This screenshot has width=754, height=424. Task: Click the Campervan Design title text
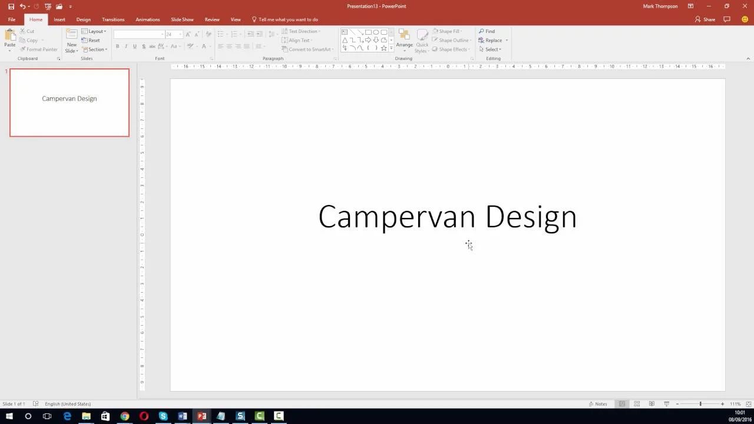(448, 217)
